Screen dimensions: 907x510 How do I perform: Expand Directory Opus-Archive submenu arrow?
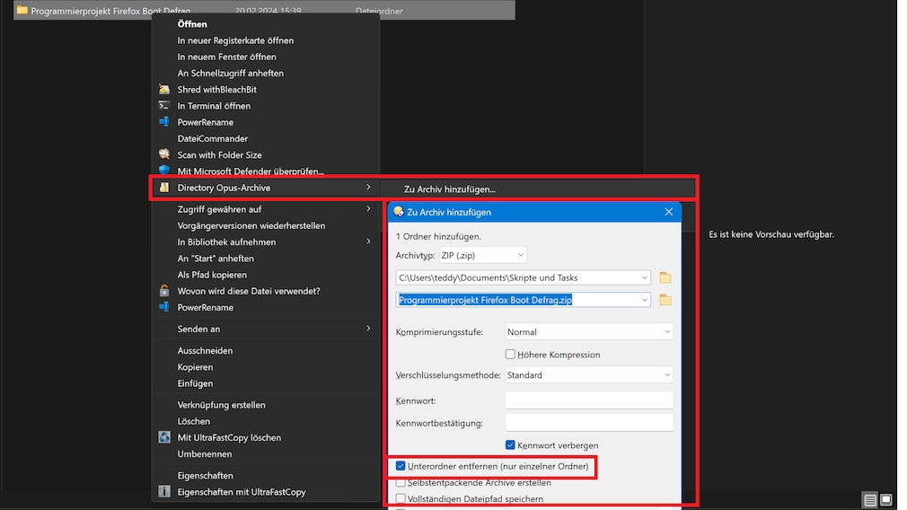coord(368,187)
